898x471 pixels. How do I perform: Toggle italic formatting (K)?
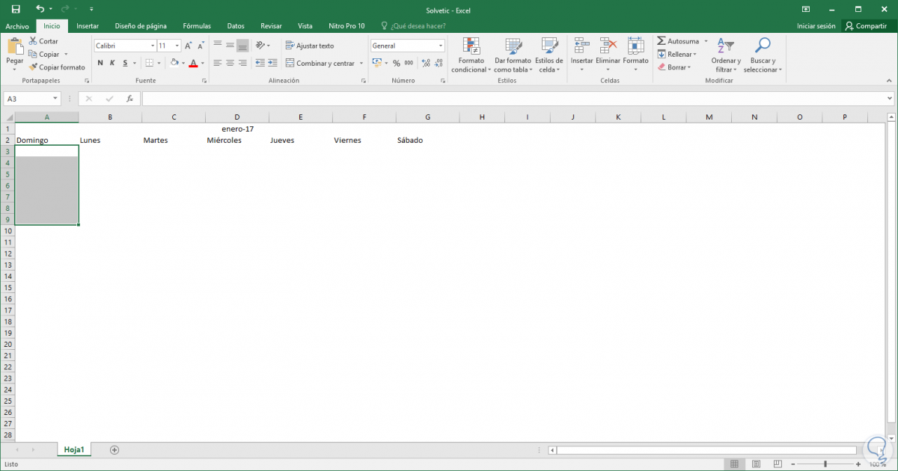coord(113,64)
